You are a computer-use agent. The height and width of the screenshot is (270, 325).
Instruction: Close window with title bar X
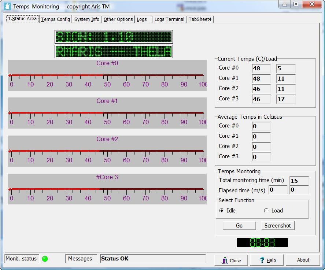(x=312, y=4)
